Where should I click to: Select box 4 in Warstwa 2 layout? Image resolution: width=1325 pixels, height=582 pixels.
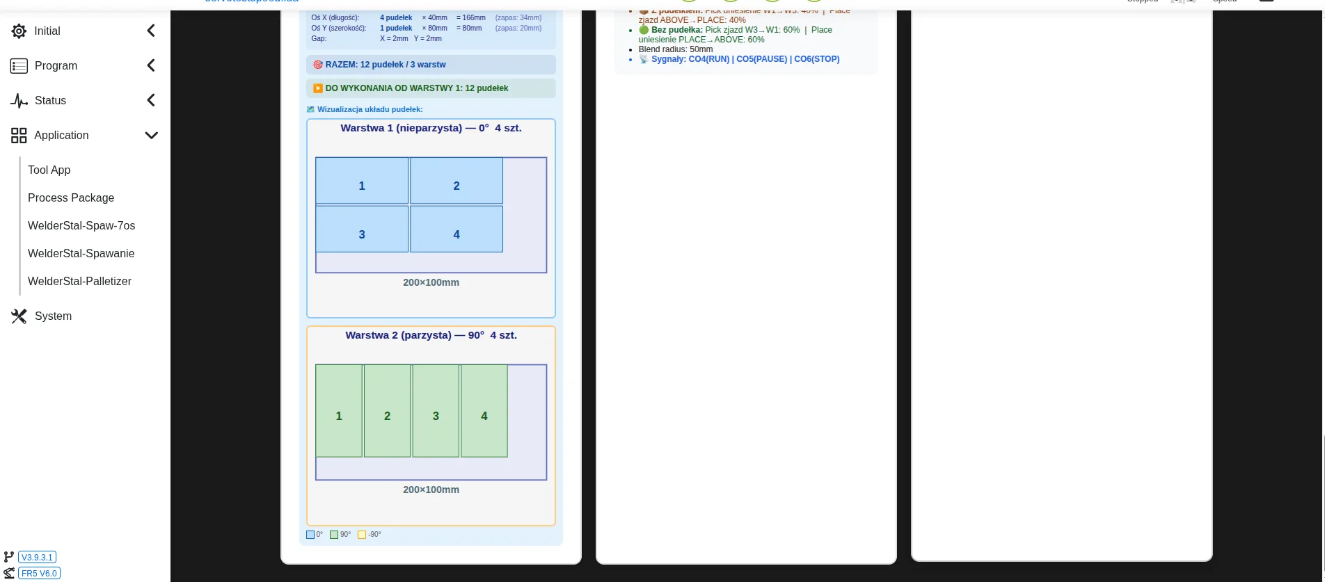pyautogui.click(x=484, y=411)
